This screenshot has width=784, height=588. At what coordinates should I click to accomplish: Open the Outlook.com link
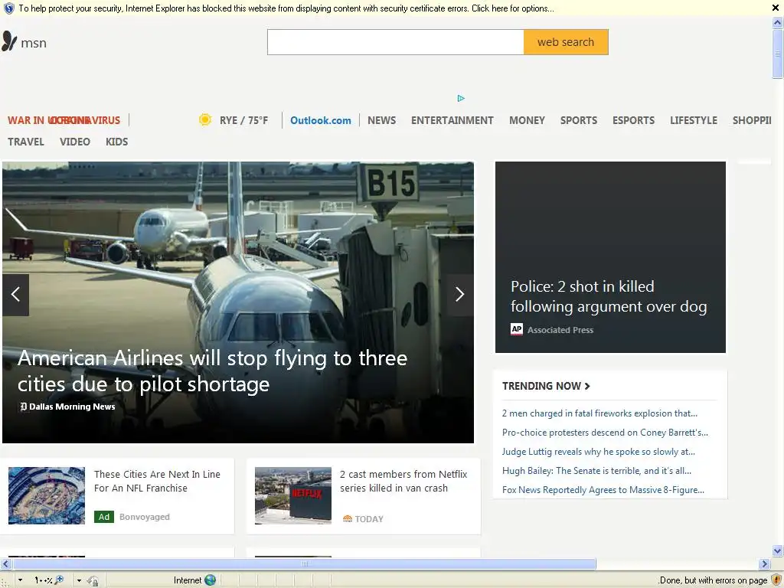pos(321,120)
